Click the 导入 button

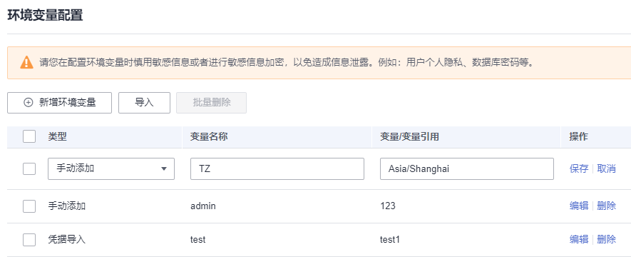pos(144,103)
